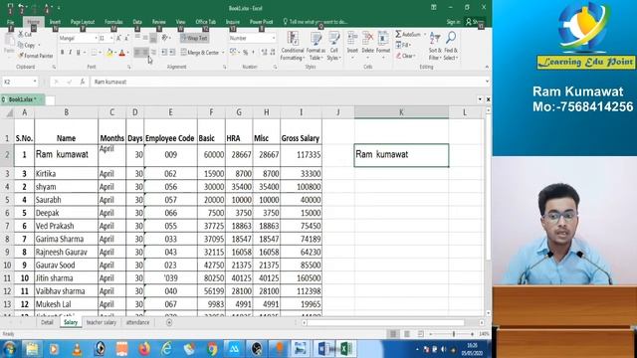The width and height of the screenshot is (637, 358).
Task: Click the Increase Indent icon
Action: pos(172,53)
